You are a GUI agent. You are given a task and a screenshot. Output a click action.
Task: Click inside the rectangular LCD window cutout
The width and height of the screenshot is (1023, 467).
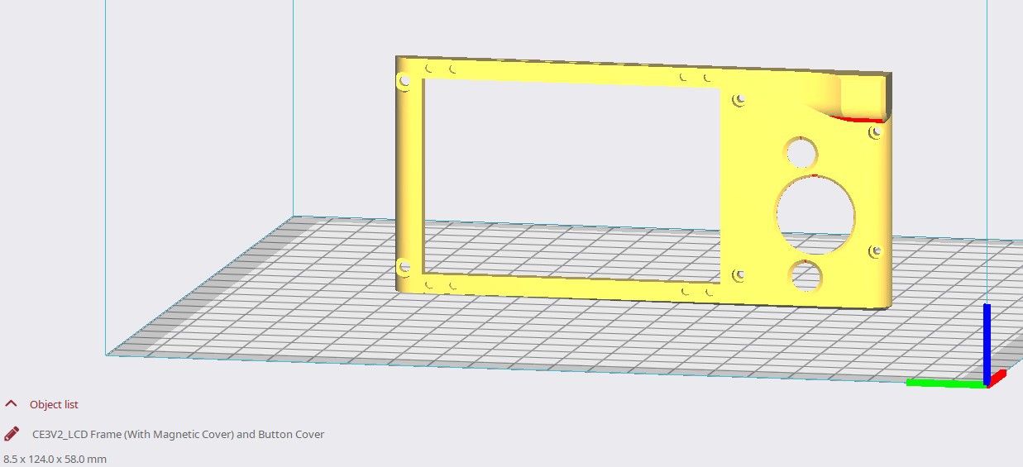click(x=571, y=178)
